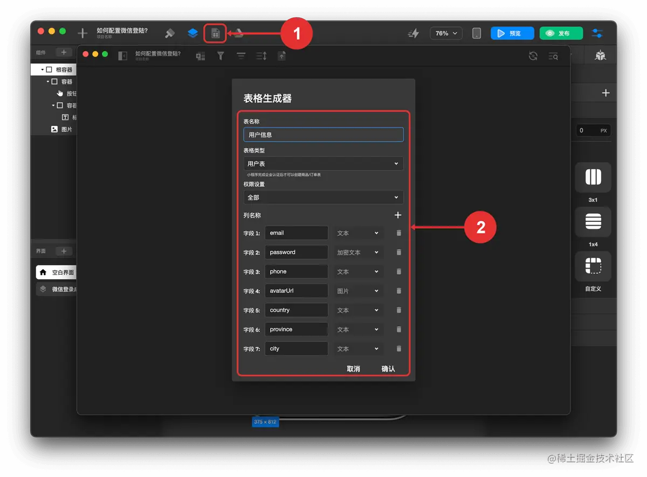Select the 图片 item in component tree
The image size is (647, 477).
pos(61,129)
